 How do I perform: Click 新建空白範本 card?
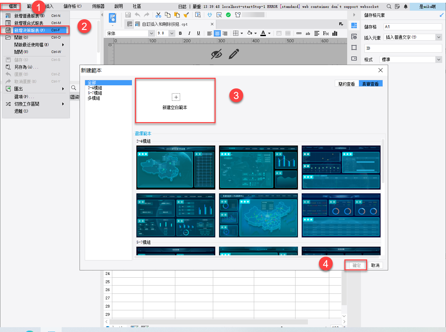click(x=175, y=100)
